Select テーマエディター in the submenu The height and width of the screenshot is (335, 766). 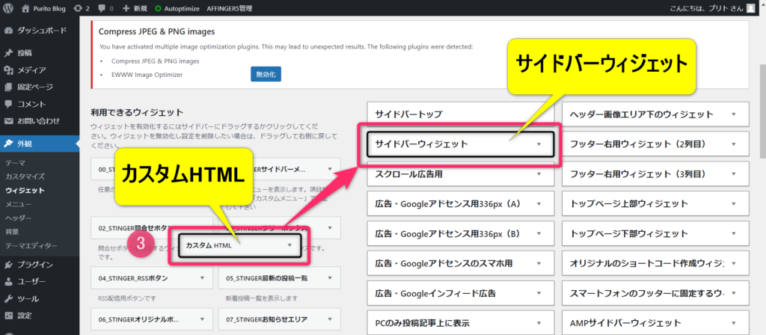click(x=31, y=245)
